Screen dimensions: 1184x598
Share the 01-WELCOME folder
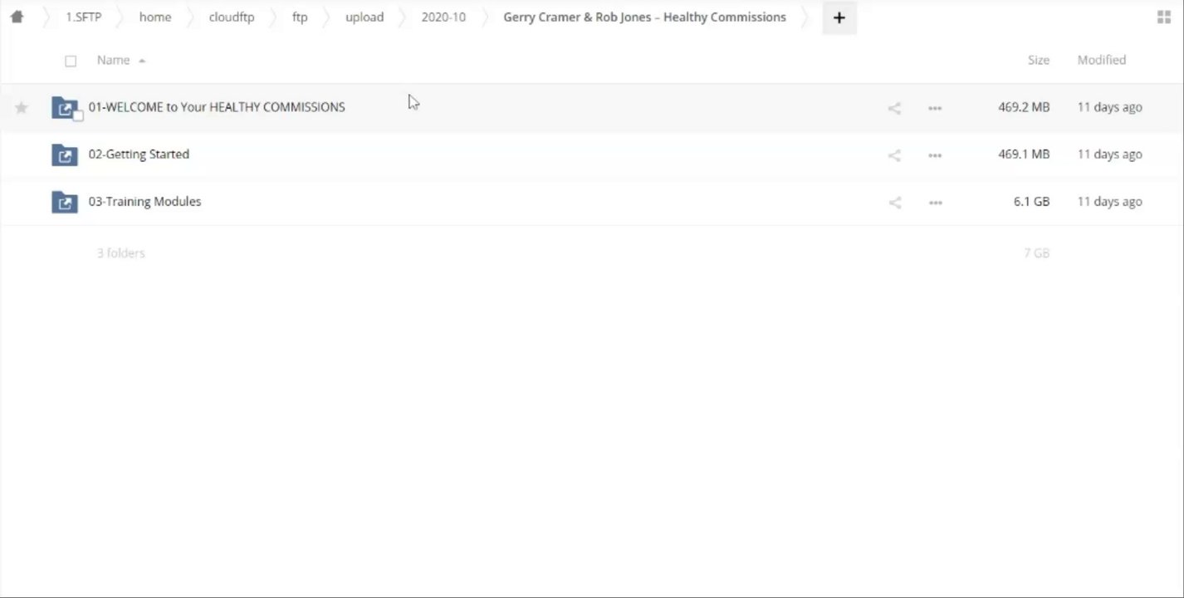coord(894,108)
